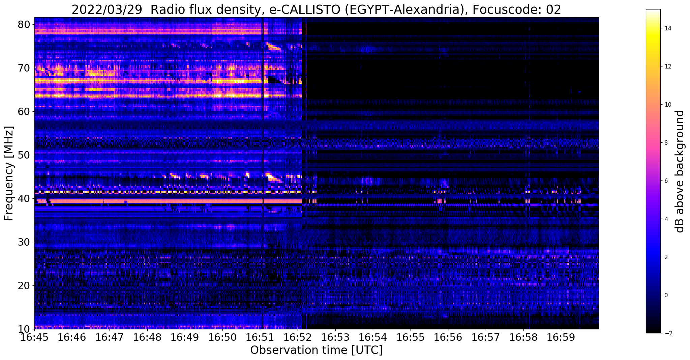This screenshot has width=690, height=360.
Task: Click the colorbar tick label 6
Action: click(x=666, y=181)
